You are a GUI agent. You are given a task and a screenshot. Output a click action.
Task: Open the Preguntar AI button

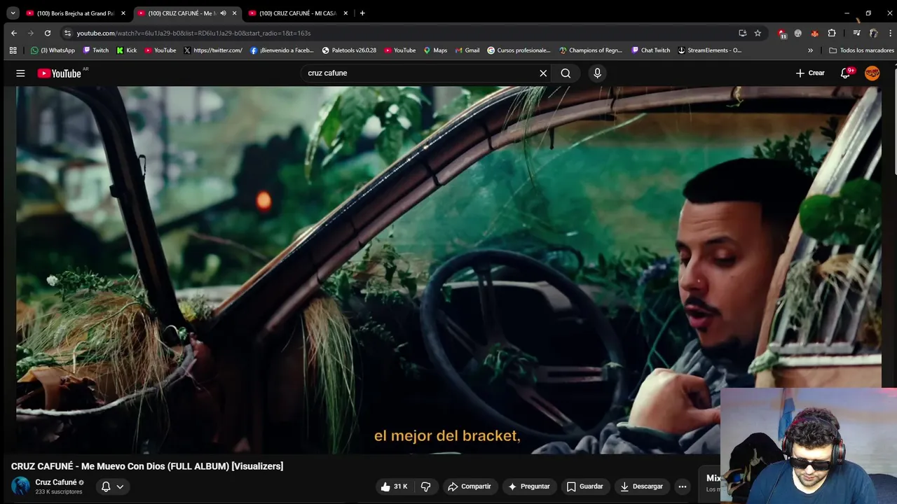(530, 486)
